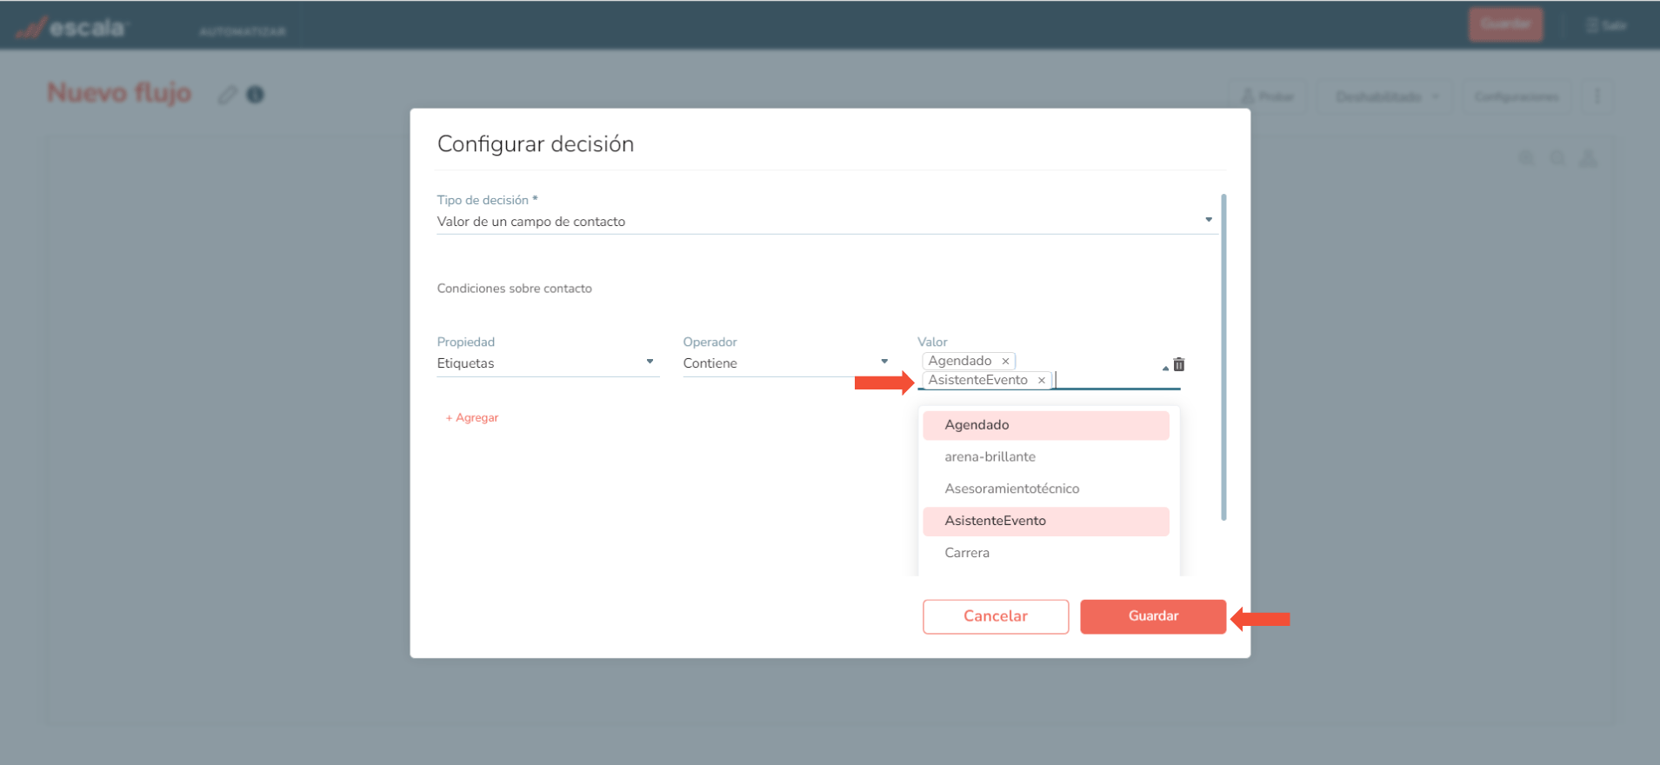Open the AUTOMATIZAR menu in header
Viewport: 1660px width, 765px height.
[x=243, y=31]
